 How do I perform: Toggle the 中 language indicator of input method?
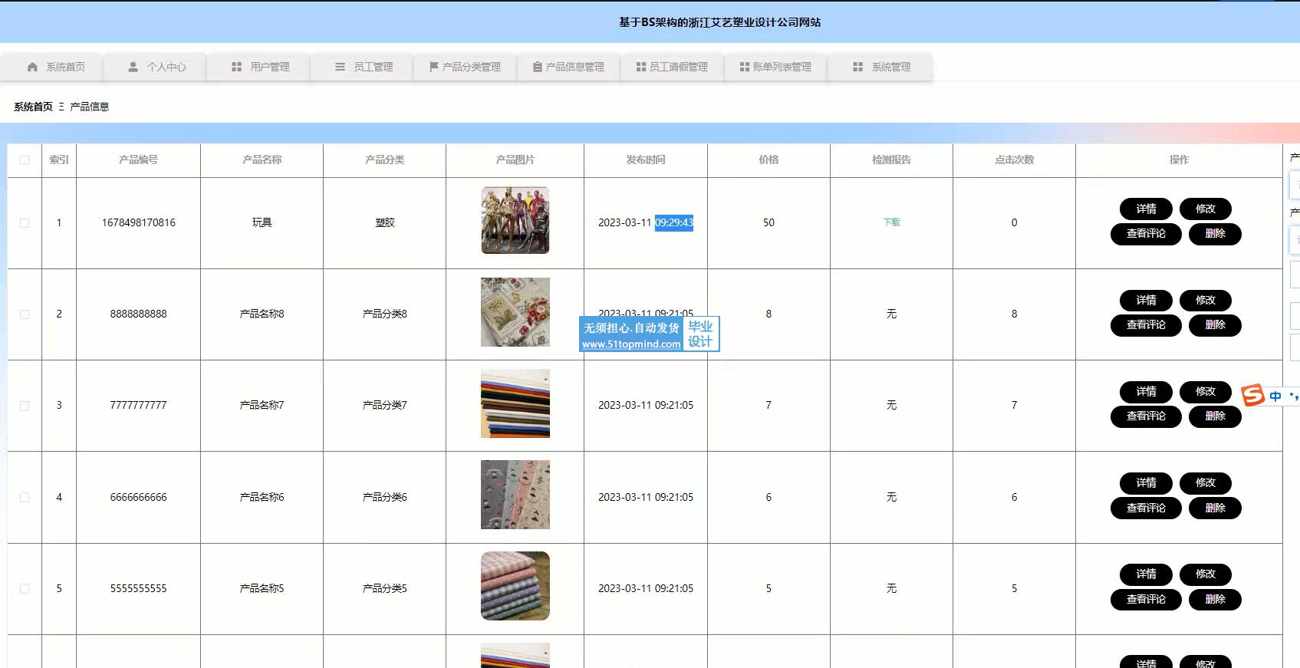1275,396
